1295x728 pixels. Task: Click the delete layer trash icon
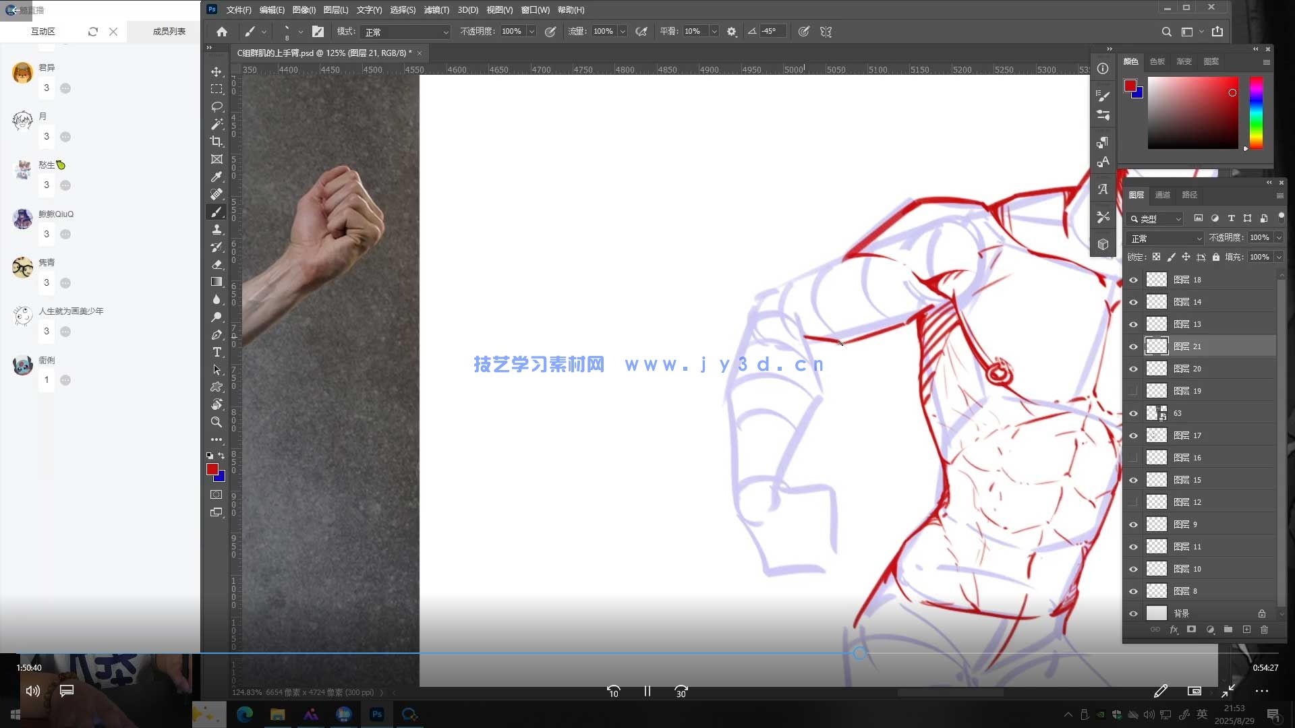tap(1264, 630)
